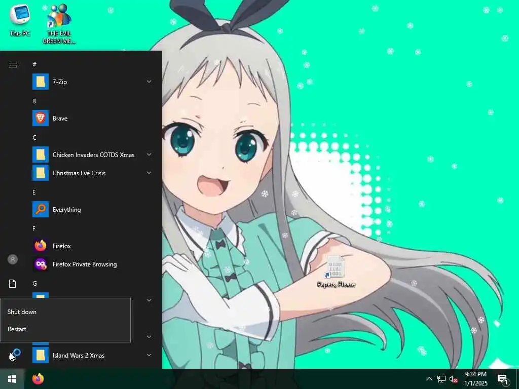Select the B letter group header

pos(34,101)
